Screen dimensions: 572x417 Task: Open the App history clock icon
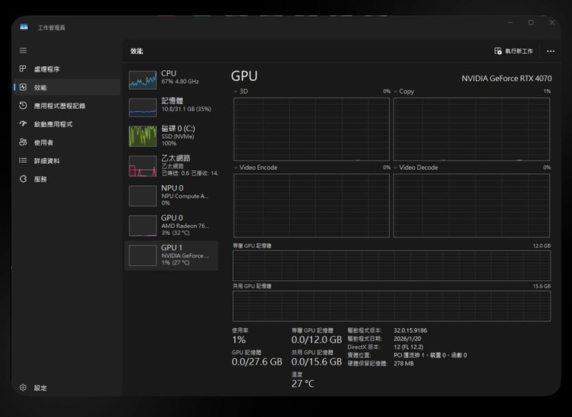(23, 106)
